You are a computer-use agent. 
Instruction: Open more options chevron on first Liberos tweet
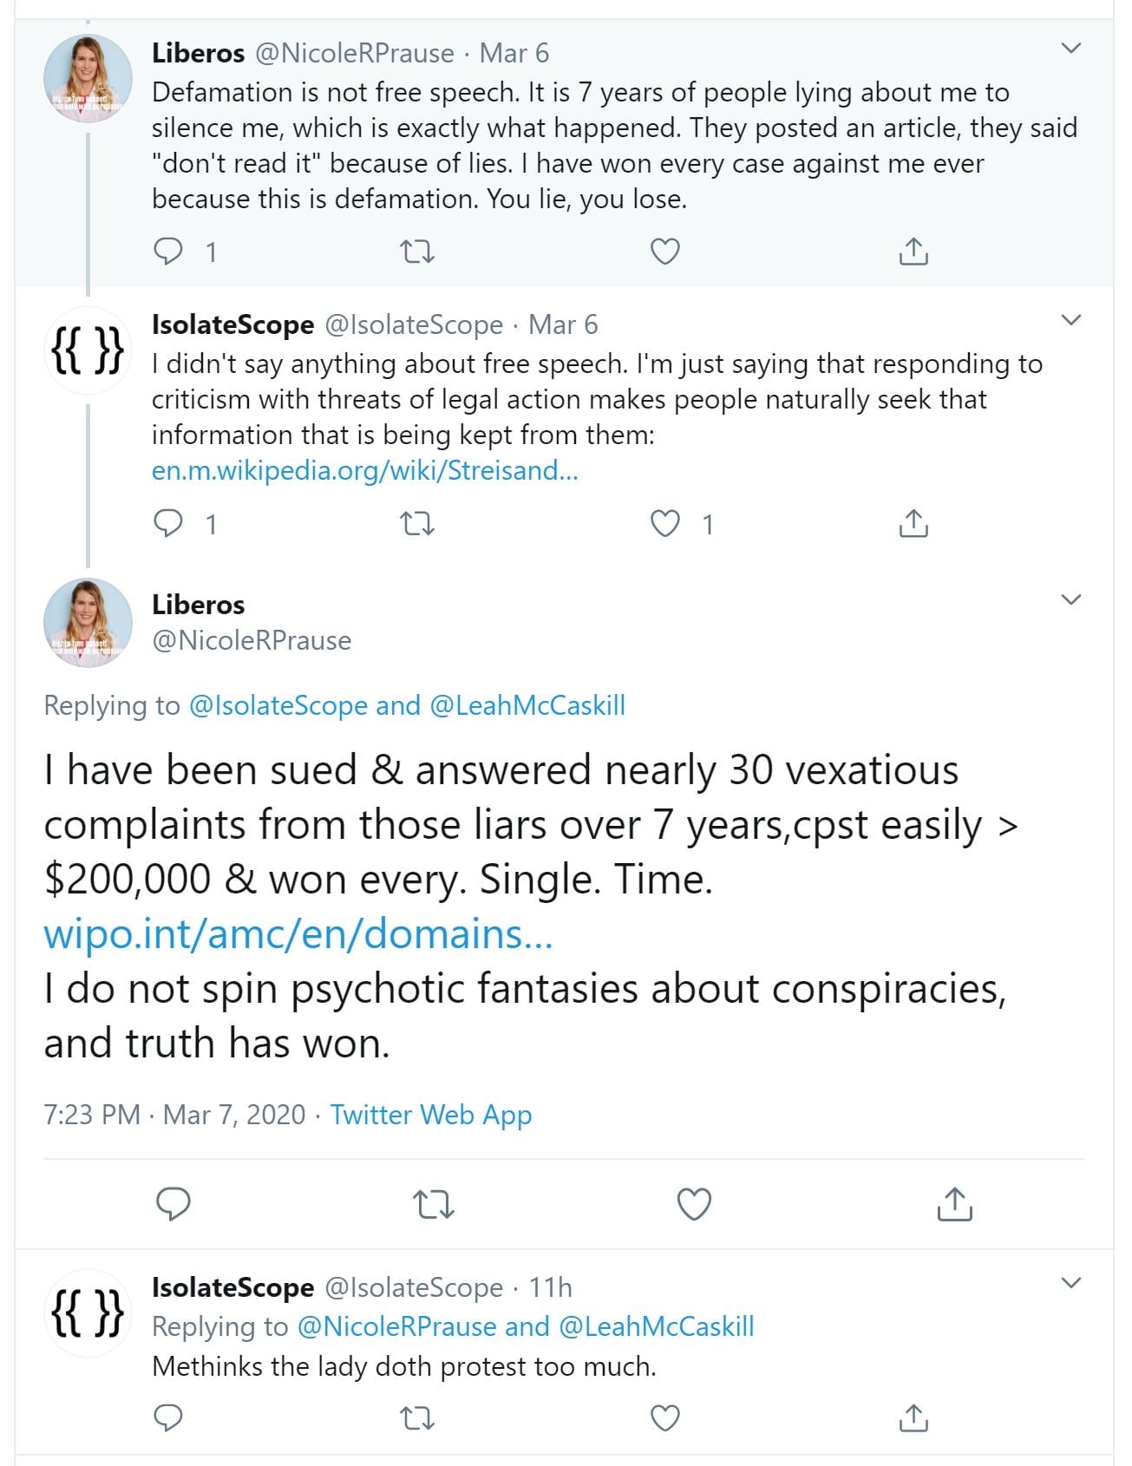click(x=1071, y=49)
